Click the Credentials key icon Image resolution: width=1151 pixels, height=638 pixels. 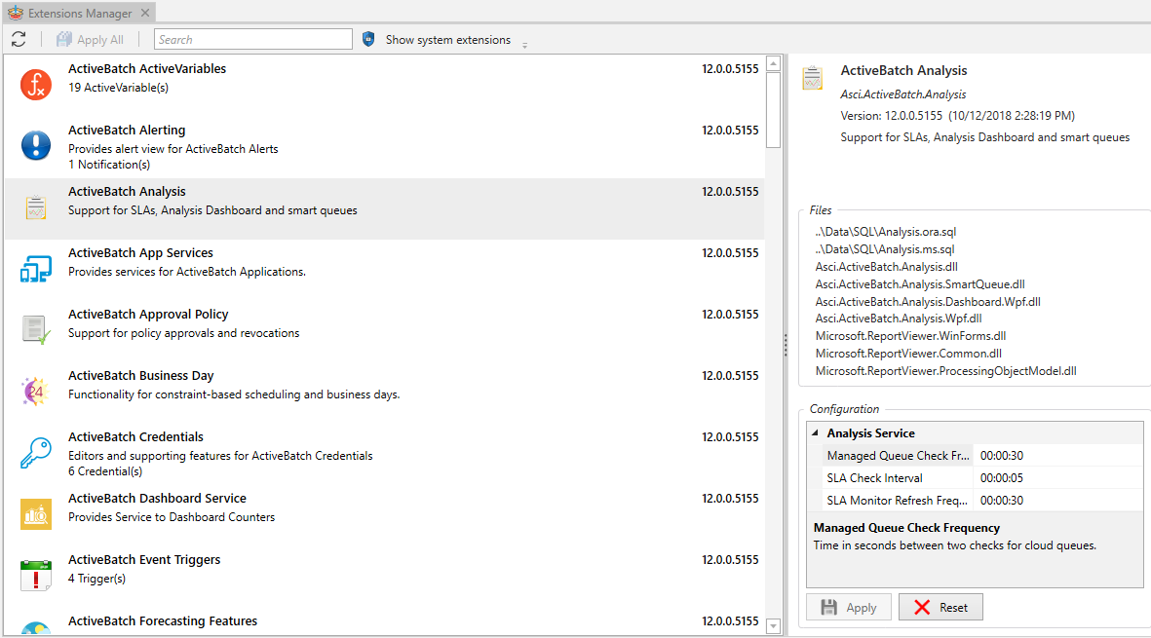tap(36, 453)
